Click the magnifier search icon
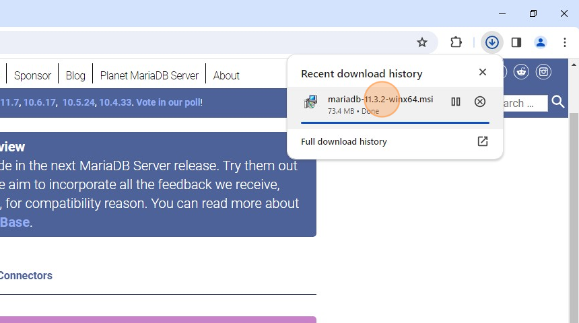This screenshot has width=579, height=323. (558, 102)
